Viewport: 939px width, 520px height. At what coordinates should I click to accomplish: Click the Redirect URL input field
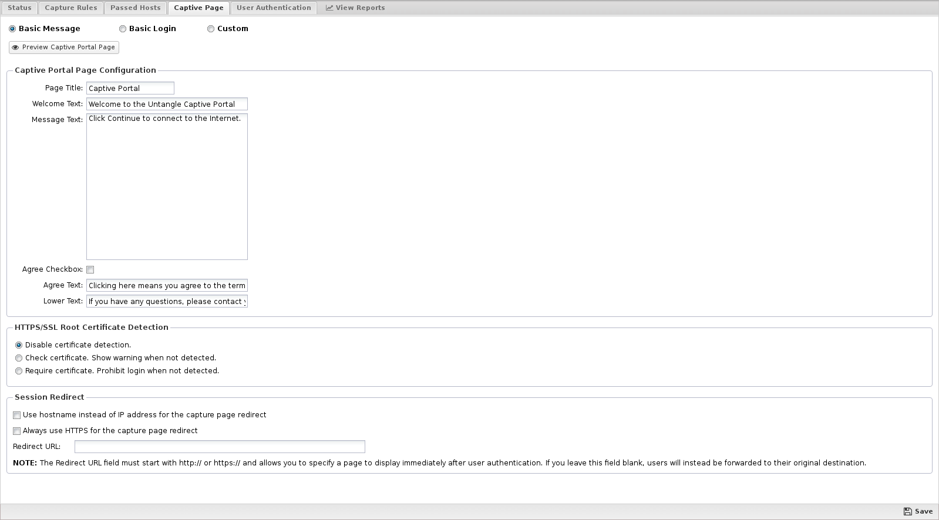point(220,447)
